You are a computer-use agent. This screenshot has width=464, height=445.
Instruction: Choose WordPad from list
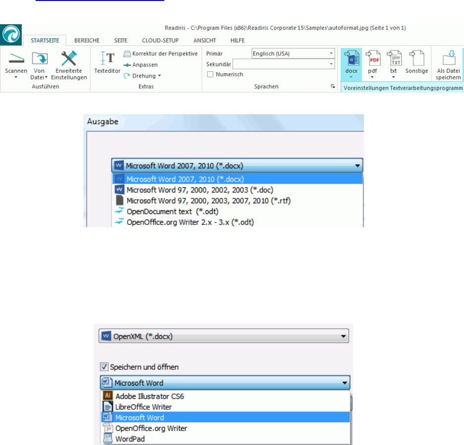(226, 439)
